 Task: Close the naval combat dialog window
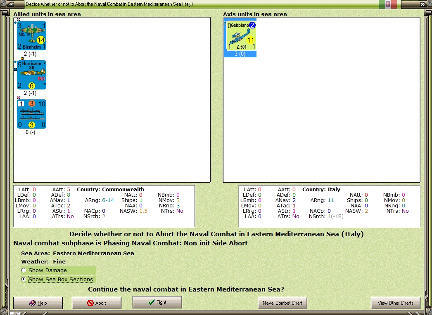click(x=423, y=4)
